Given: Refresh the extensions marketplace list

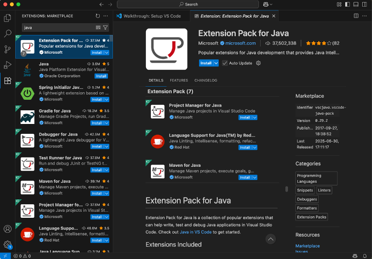Looking at the screenshot, I should pyautogui.click(x=98, y=16).
